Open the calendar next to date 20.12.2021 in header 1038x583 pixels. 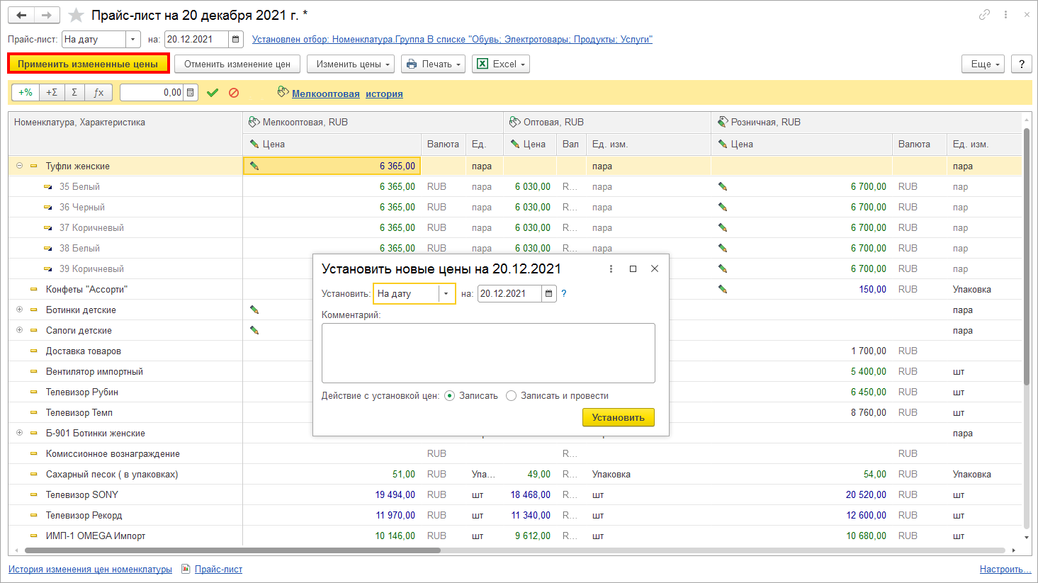[x=236, y=39]
